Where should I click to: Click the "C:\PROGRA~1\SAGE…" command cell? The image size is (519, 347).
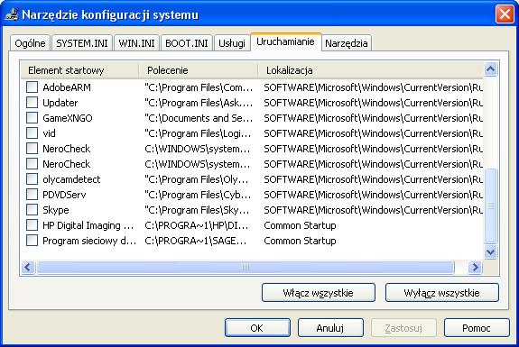pyautogui.click(x=196, y=241)
